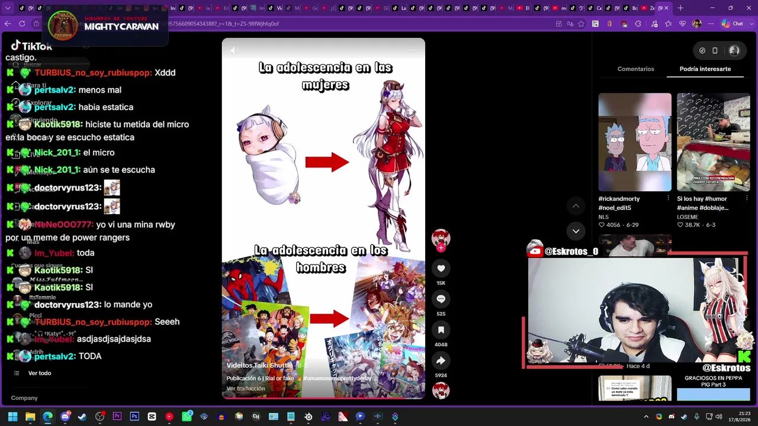Go back with the browser back arrow
The height and width of the screenshot is (426, 758).
(x=8, y=24)
